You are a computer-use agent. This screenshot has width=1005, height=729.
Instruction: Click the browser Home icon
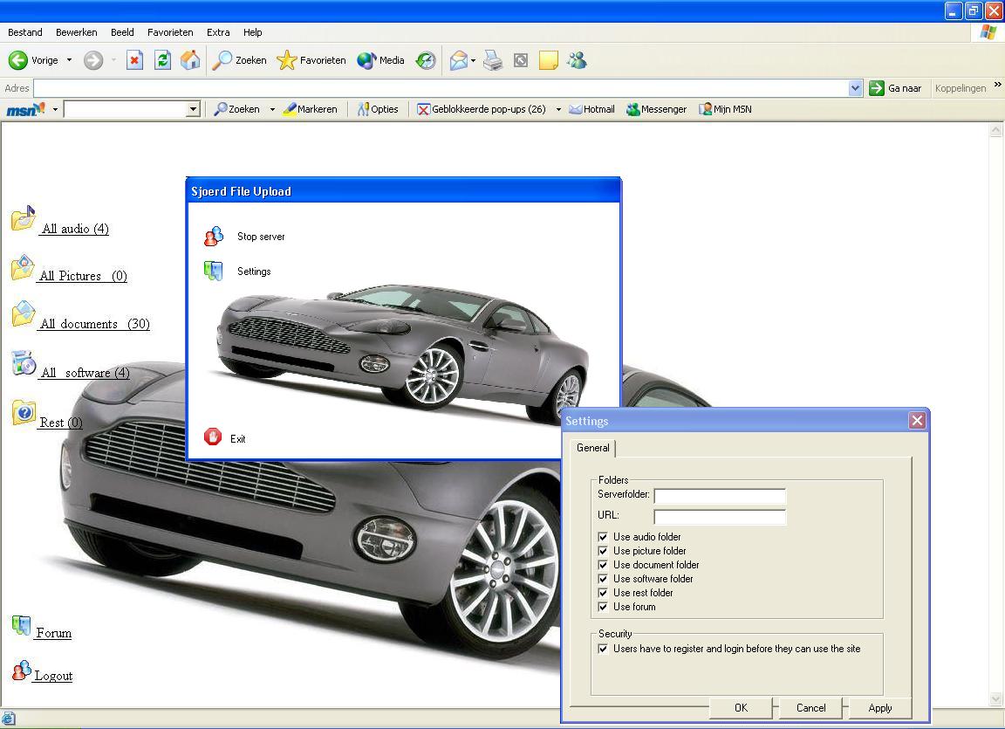[x=189, y=60]
